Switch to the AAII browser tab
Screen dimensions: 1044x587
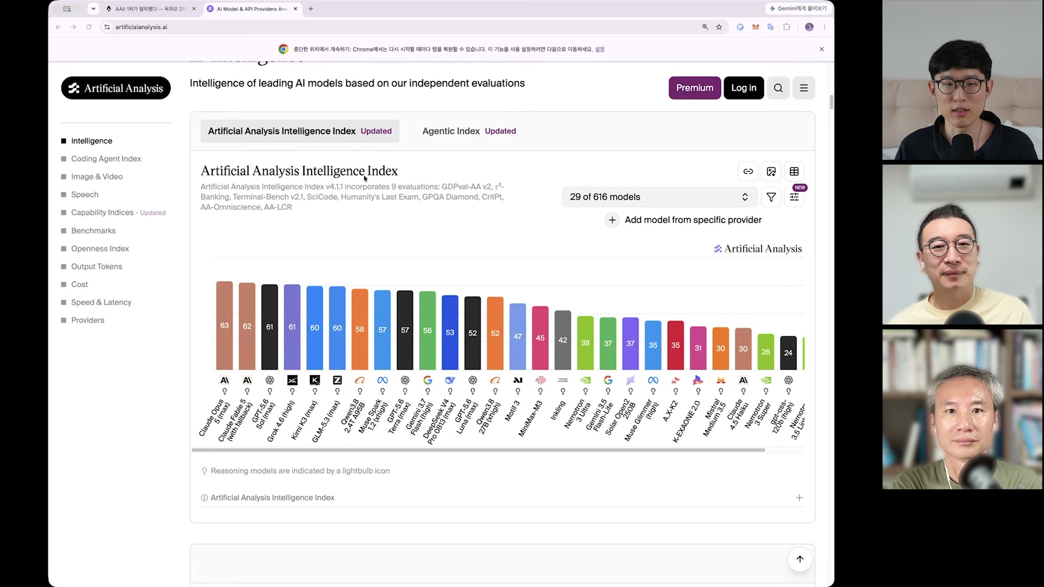[150, 9]
